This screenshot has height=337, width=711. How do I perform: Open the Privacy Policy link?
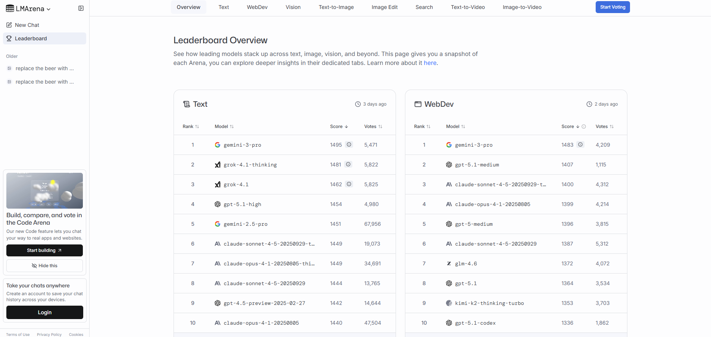pyautogui.click(x=49, y=334)
